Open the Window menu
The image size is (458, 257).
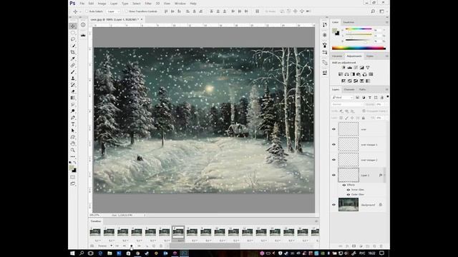180,4
